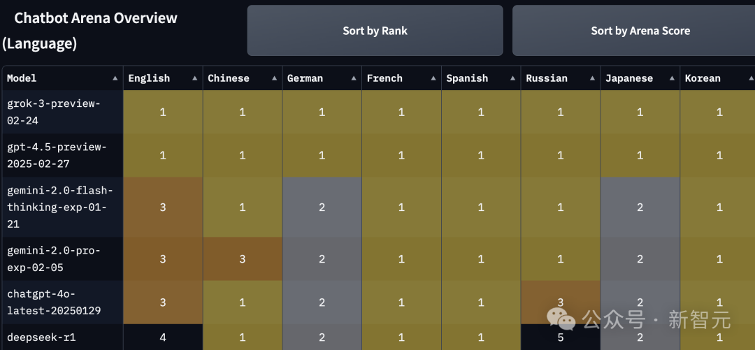Sort by French column arrow icon

coord(433,78)
